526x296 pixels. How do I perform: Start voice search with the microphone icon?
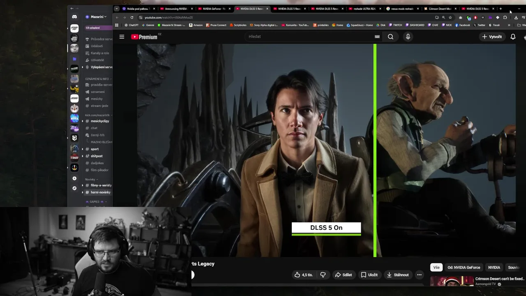(x=408, y=37)
